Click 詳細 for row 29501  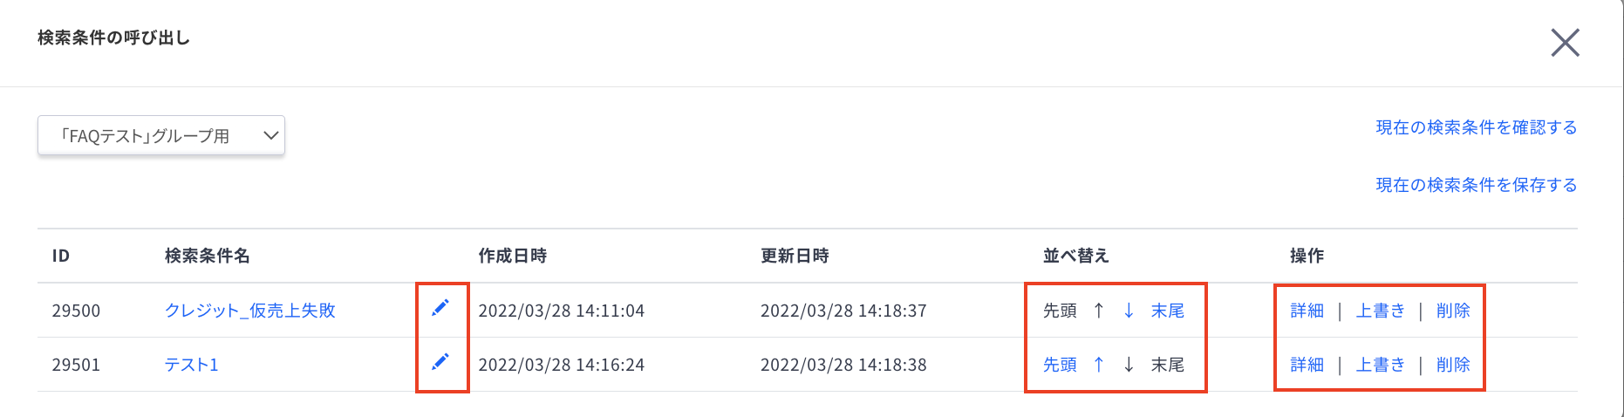[x=1307, y=365]
